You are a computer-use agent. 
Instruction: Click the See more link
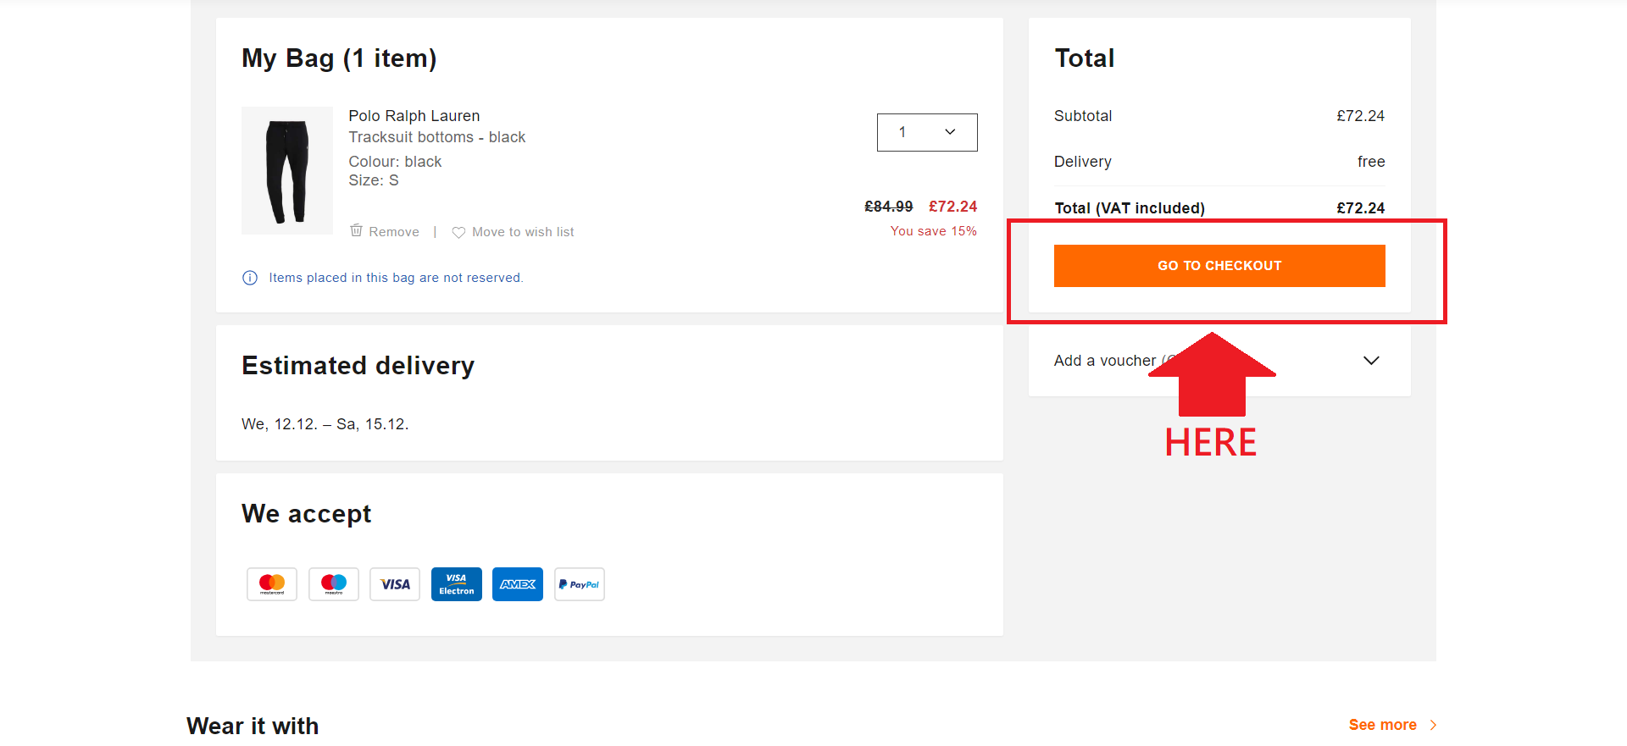(1382, 725)
